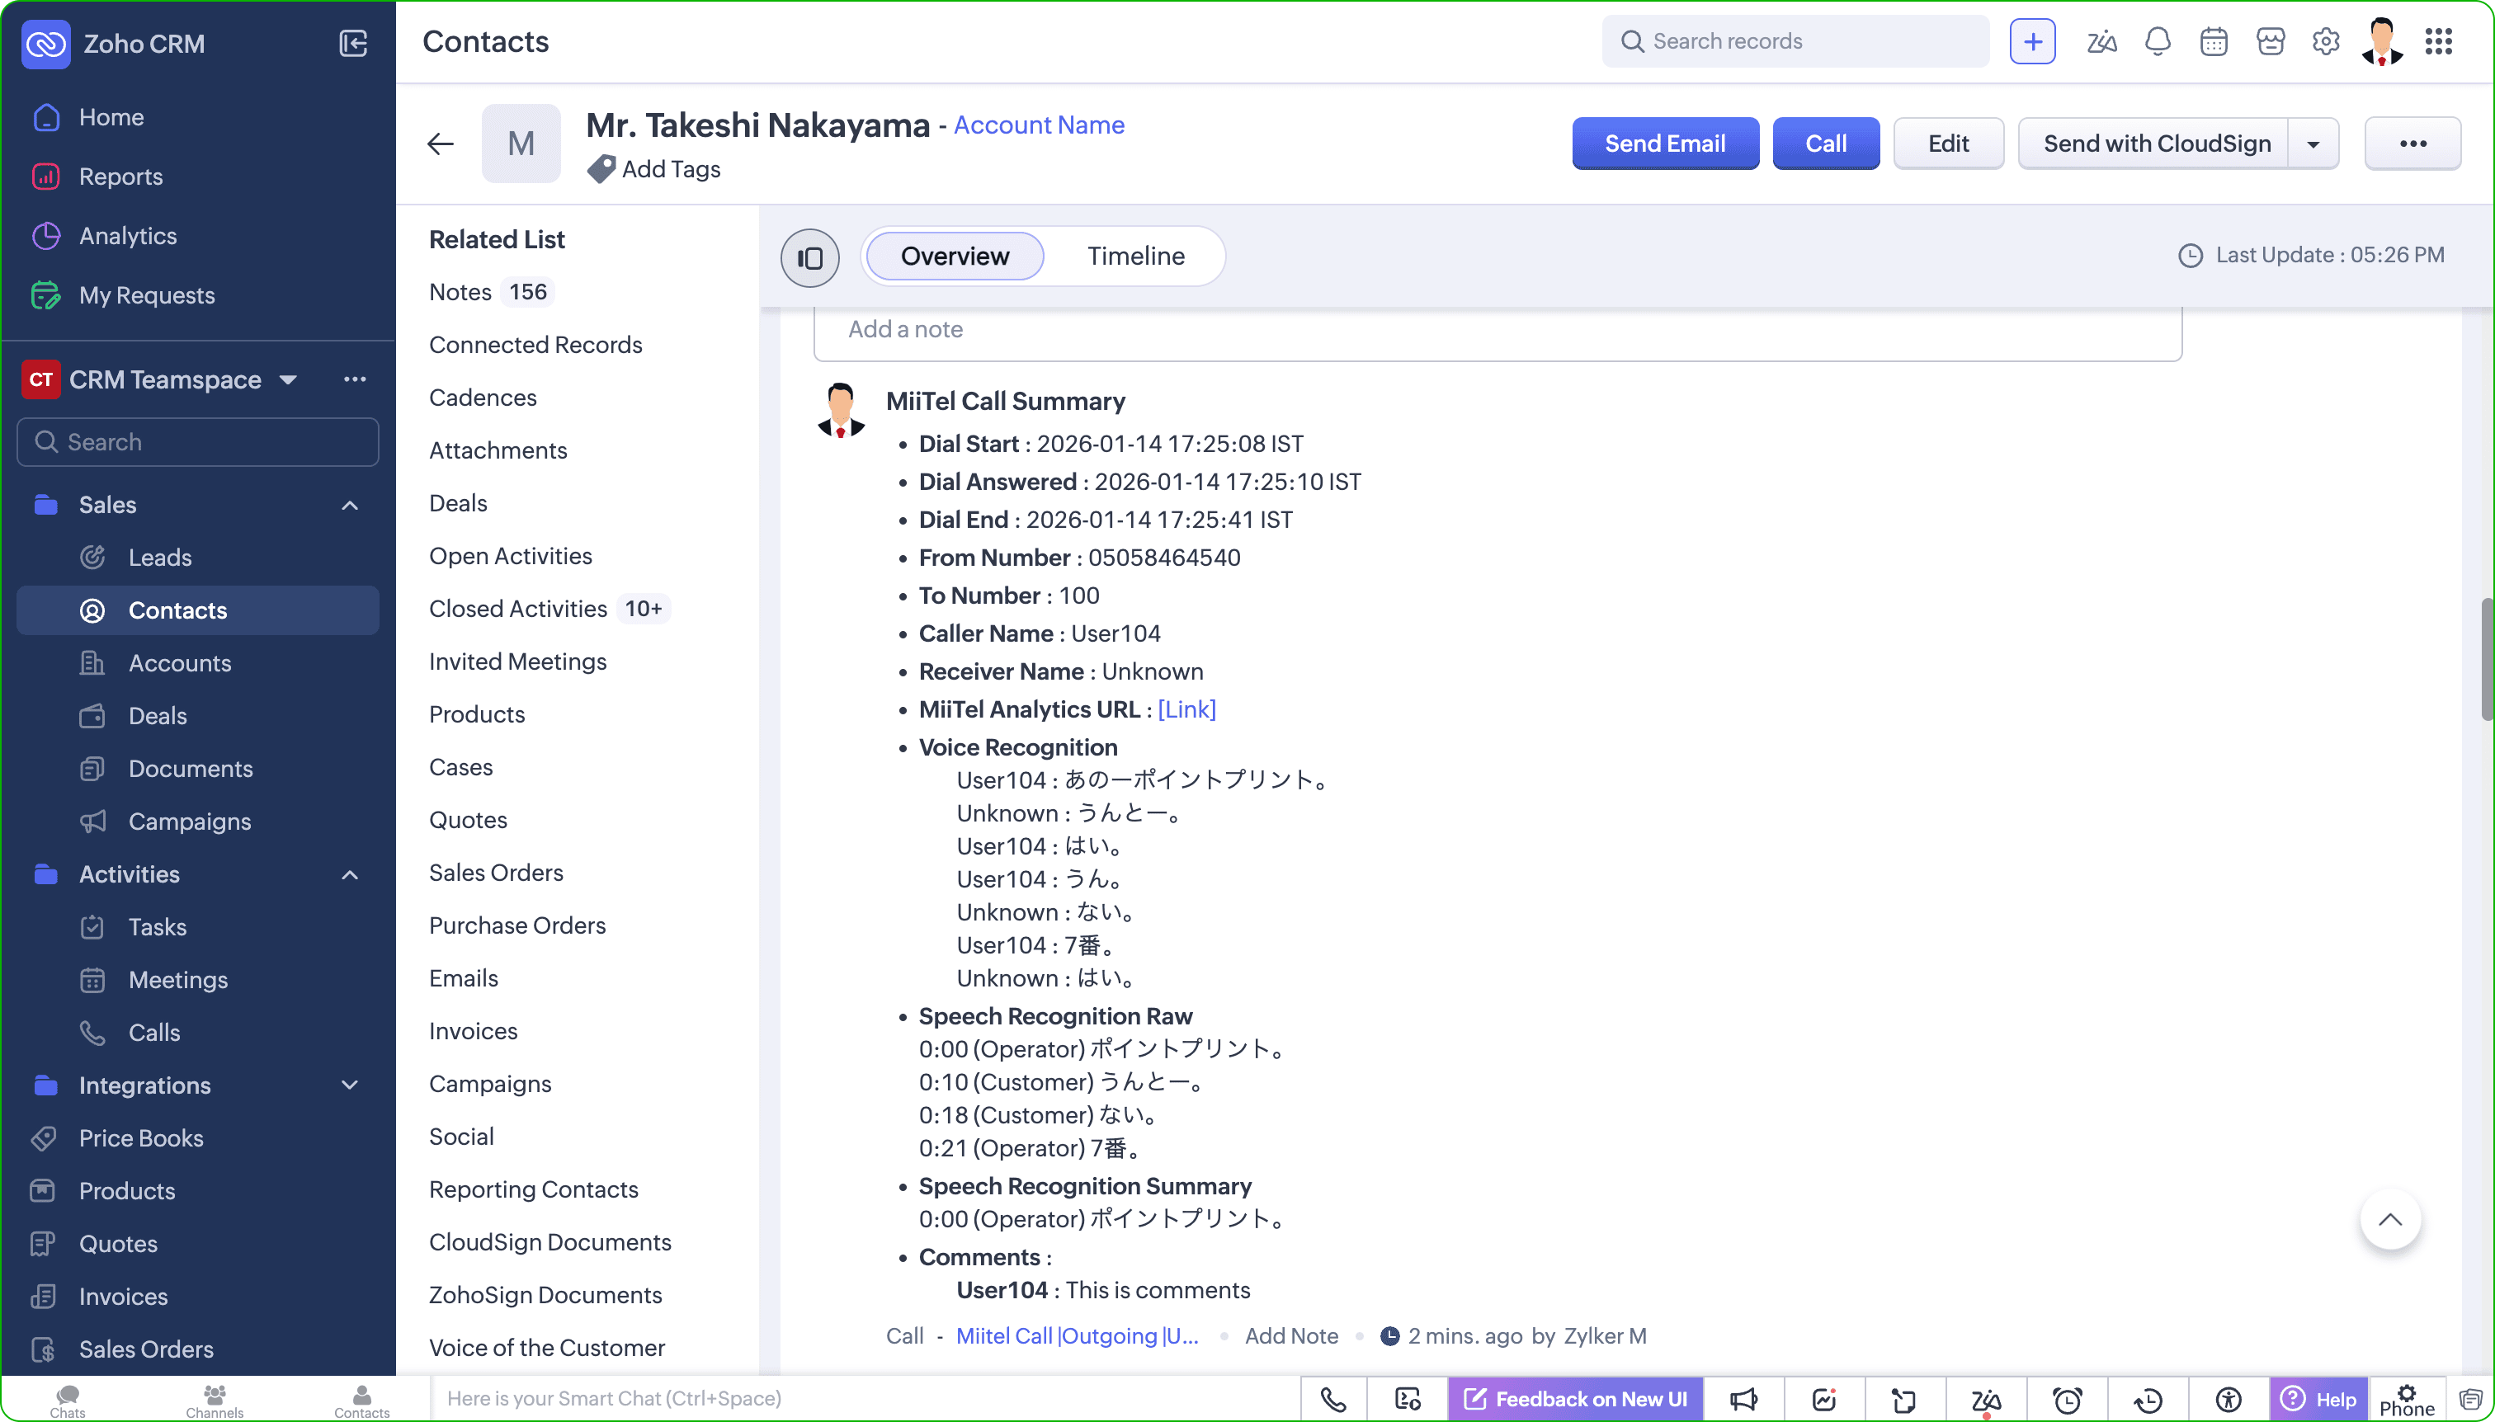Open the calendar icon in header
The image size is (2495, 1422).
point(2213,42)
